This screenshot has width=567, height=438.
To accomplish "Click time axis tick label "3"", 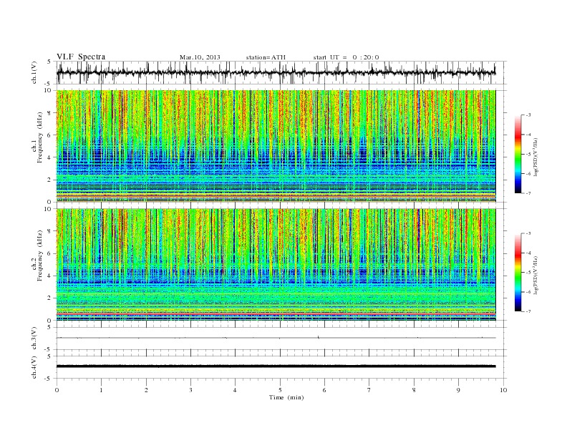I will pos(190,390).
